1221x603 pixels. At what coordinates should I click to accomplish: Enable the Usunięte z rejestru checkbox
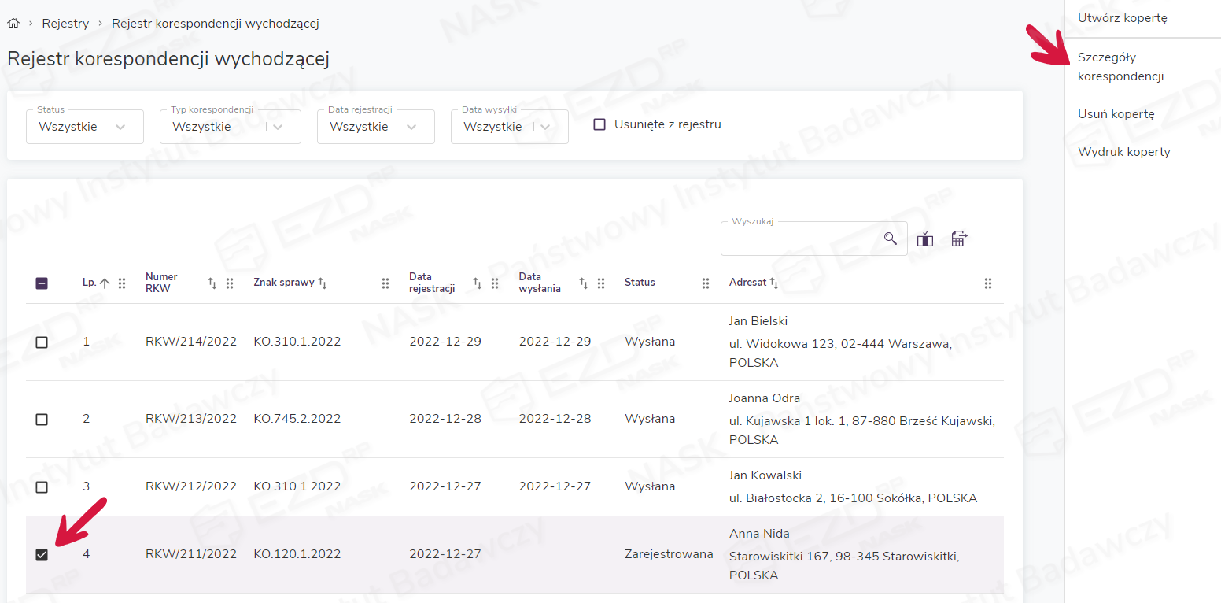599,124
